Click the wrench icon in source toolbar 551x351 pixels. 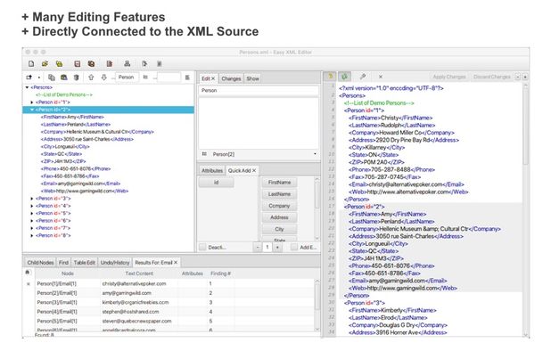coord(363,77)
